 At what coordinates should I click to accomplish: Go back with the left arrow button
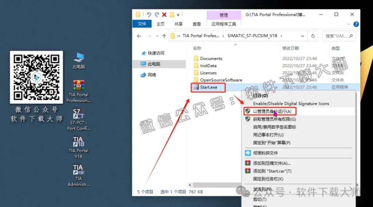(x=139, y=36)
